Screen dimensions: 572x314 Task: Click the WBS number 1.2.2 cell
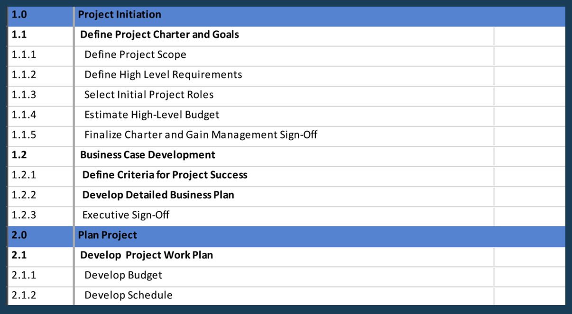(x=41, y=195)
